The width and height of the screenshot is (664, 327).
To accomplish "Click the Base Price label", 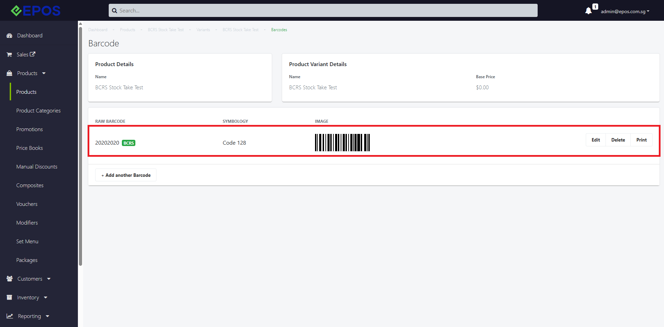I will coord(485,77).
